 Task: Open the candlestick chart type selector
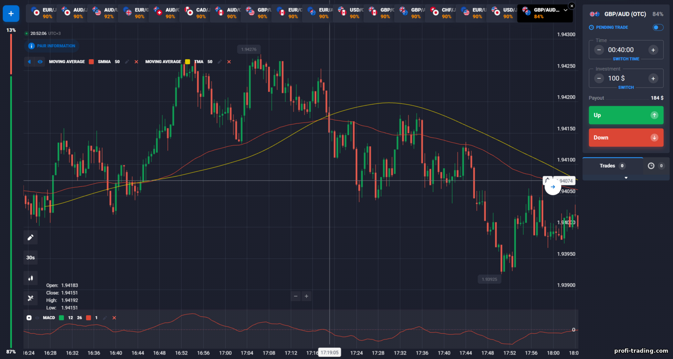pyautogui.click(x=31, y=278)
